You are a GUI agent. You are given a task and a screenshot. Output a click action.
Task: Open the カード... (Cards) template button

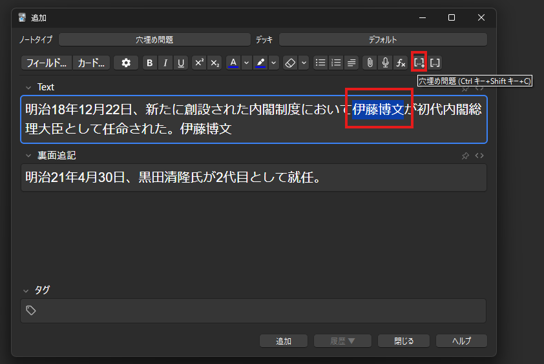91,63
